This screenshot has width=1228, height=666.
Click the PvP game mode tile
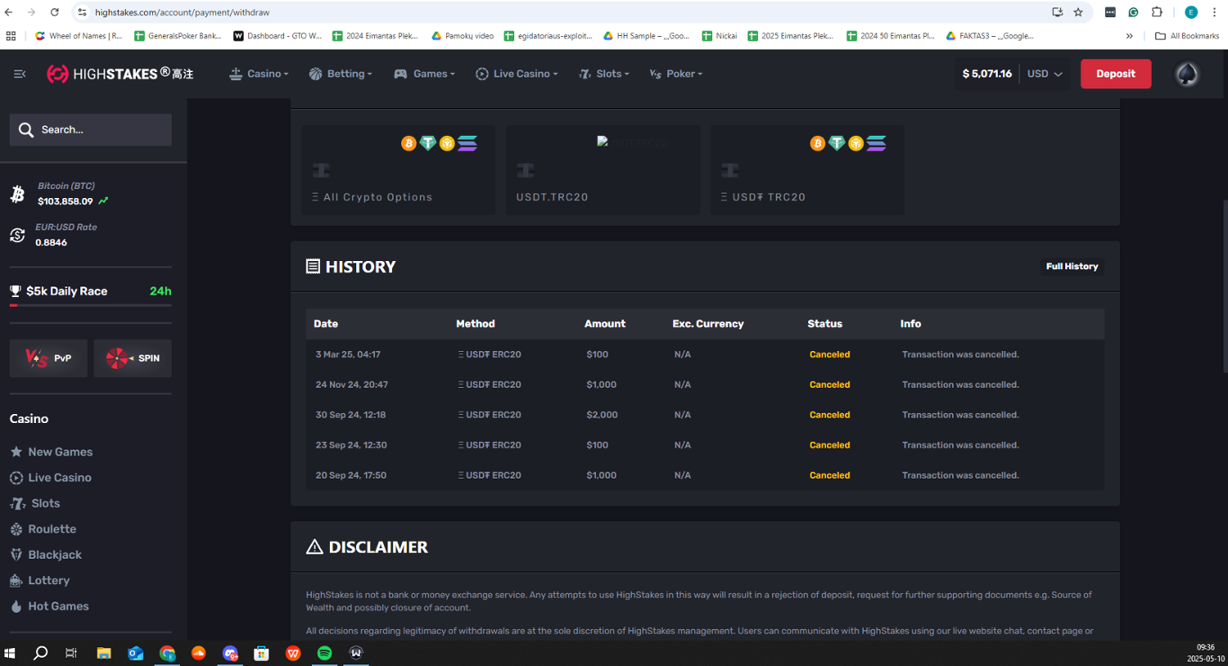[48, 358]
